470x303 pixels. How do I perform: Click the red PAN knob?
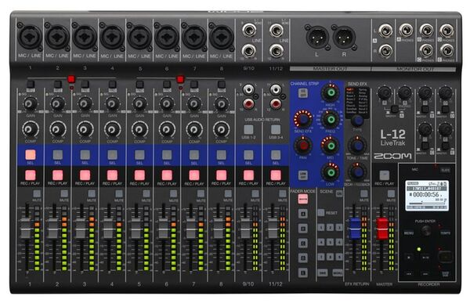click(303, 146)
